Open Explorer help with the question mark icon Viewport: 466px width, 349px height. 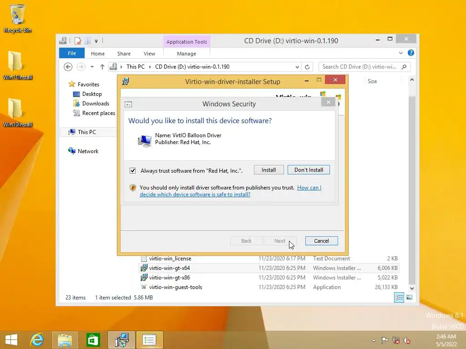[411, 53]
